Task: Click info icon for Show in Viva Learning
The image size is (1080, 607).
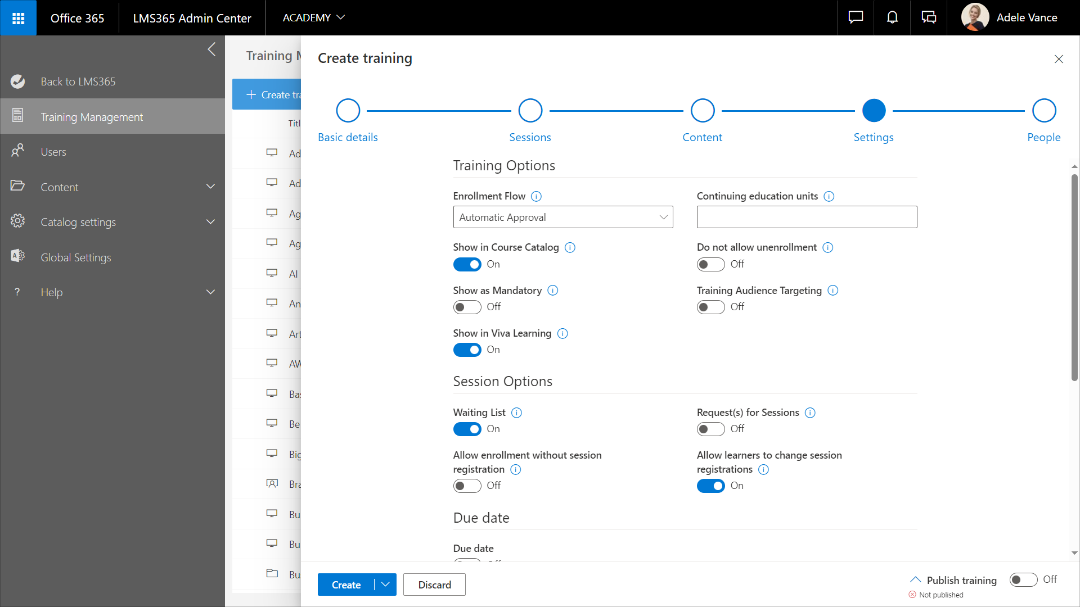Action: click(562, 333)
